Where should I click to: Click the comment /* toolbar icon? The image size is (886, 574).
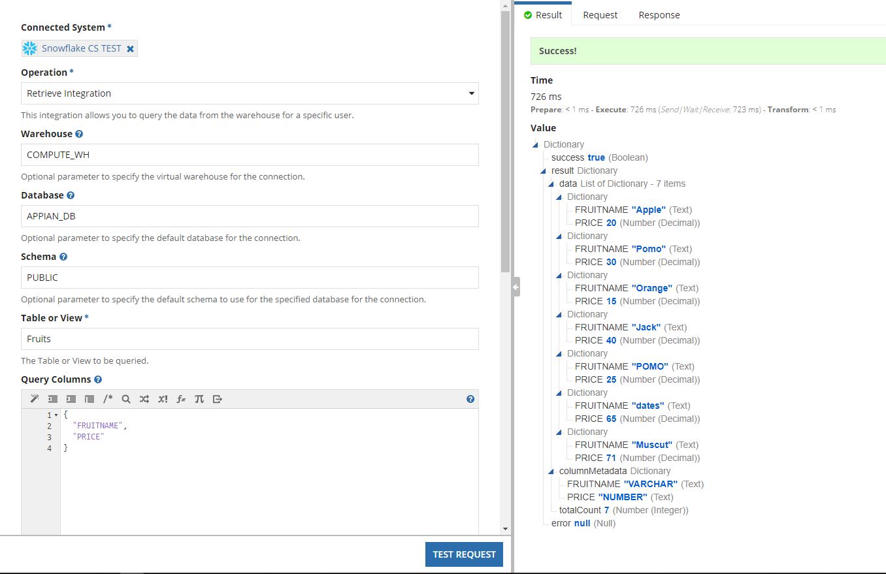pos(108,399)
